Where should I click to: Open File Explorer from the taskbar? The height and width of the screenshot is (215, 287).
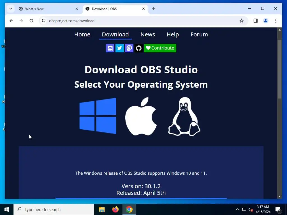(101, 209)
